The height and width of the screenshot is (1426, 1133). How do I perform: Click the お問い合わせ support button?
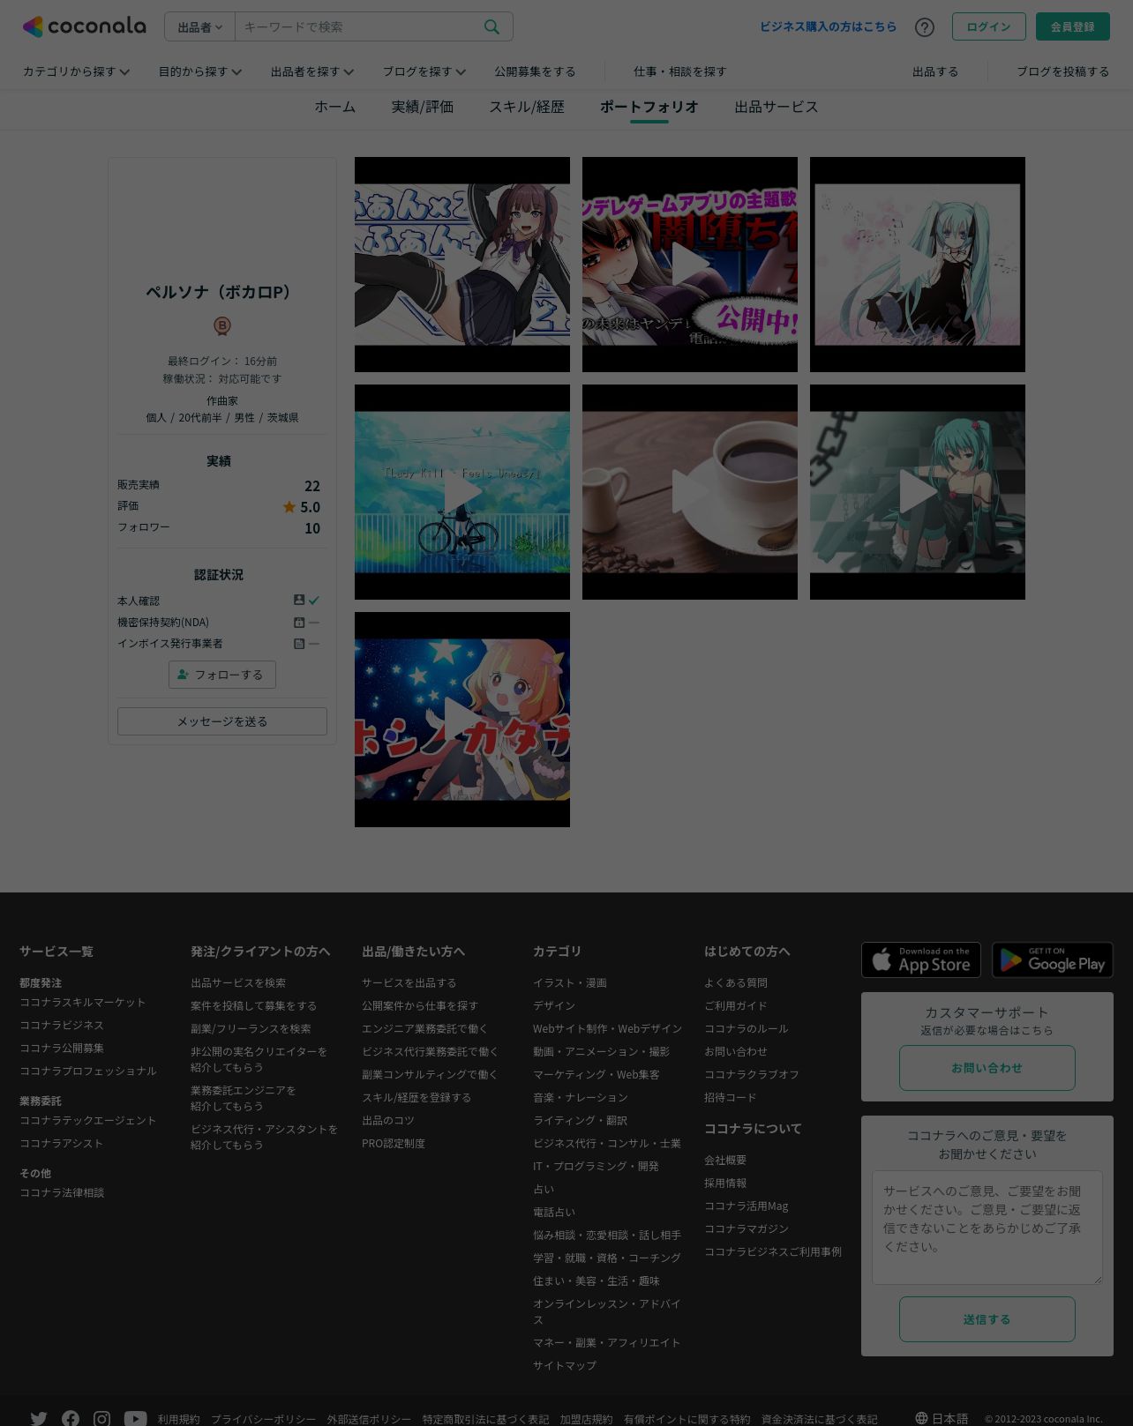(x=987, y=1068)
